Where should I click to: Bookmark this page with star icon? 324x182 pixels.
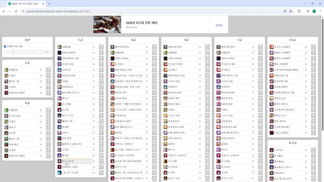pos(291,11)
